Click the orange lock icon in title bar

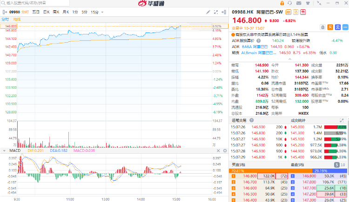(282, 3)
